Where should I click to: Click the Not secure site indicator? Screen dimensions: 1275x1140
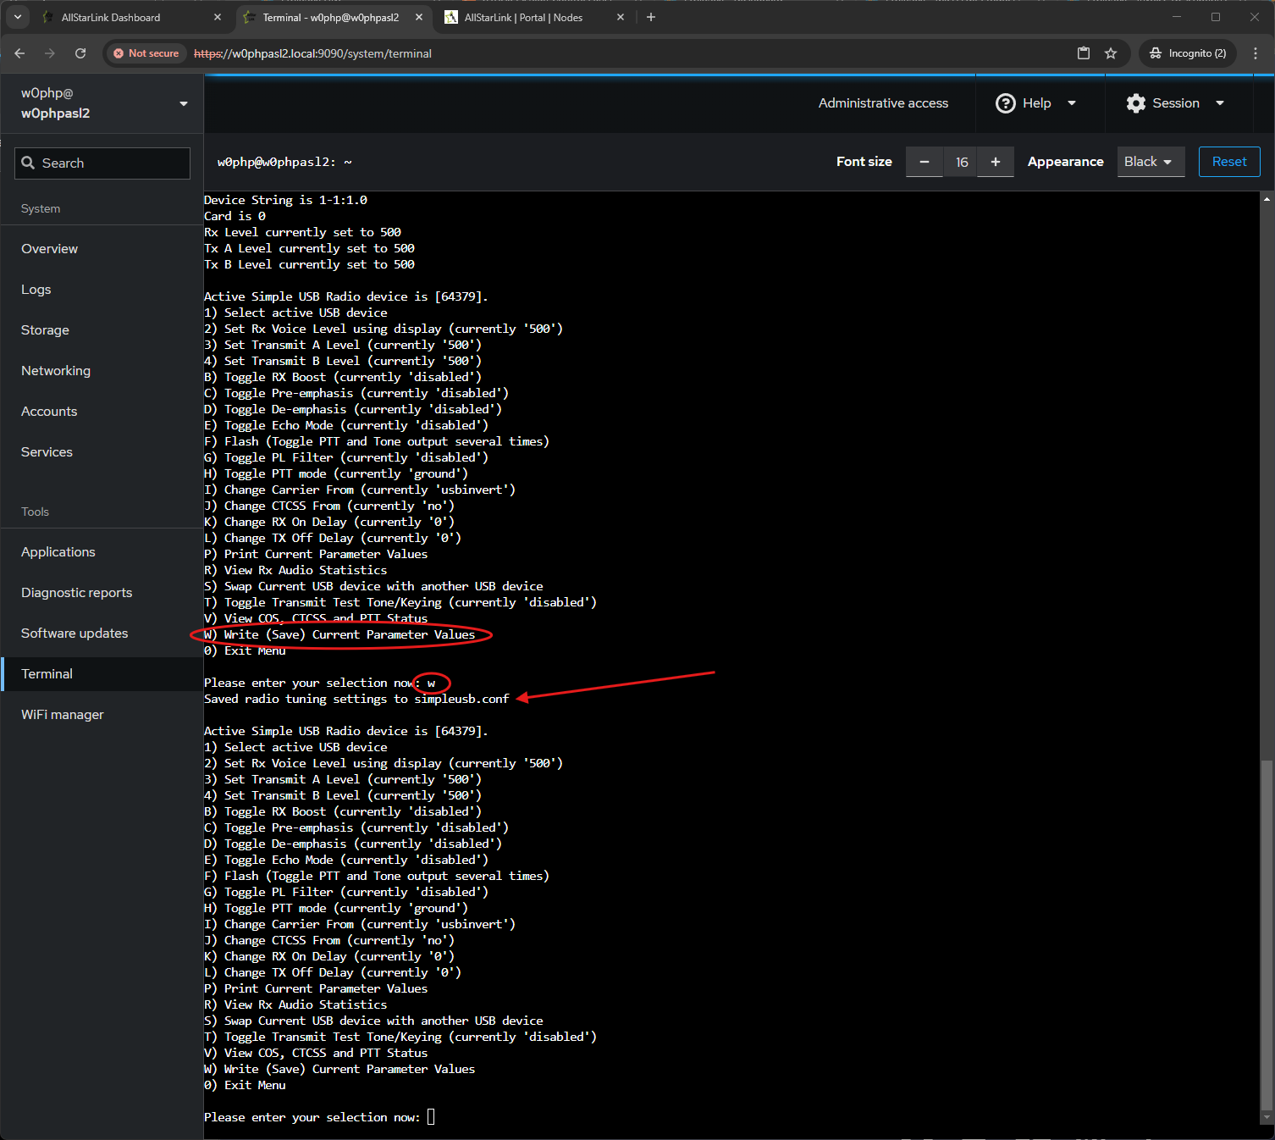(146, 53)
